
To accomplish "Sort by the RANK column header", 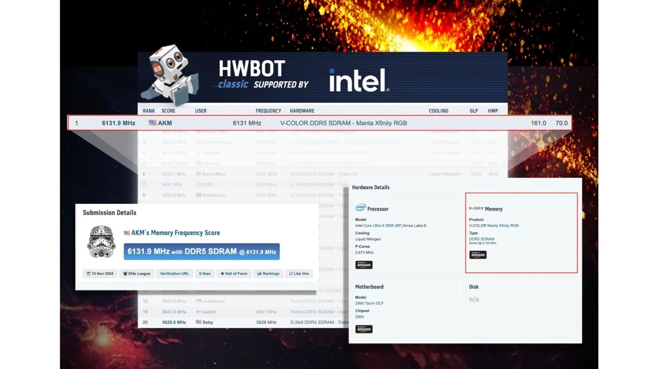I will point(149,111).
